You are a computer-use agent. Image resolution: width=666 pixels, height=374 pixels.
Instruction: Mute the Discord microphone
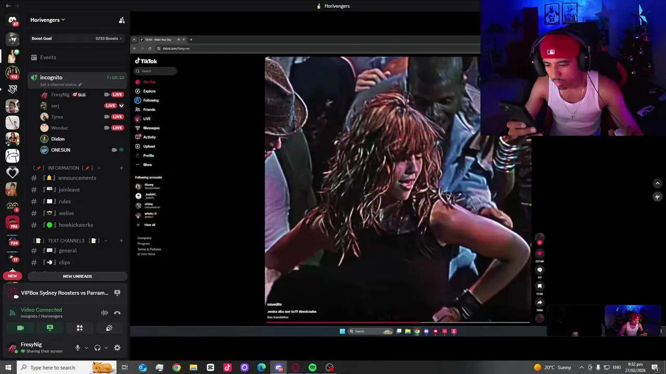coord(78,348)
